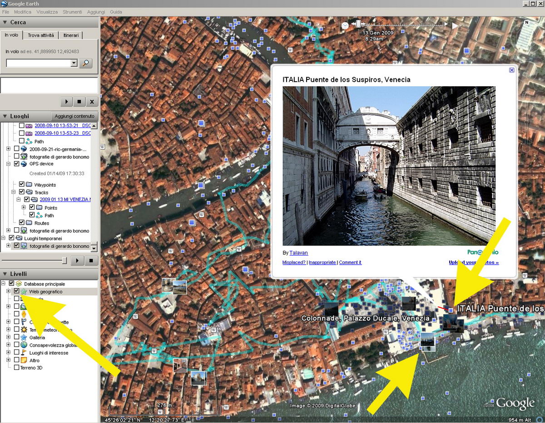Disable the Web geografico layer checkbox
Screen dimensions: 545x423
click(17, 291)
